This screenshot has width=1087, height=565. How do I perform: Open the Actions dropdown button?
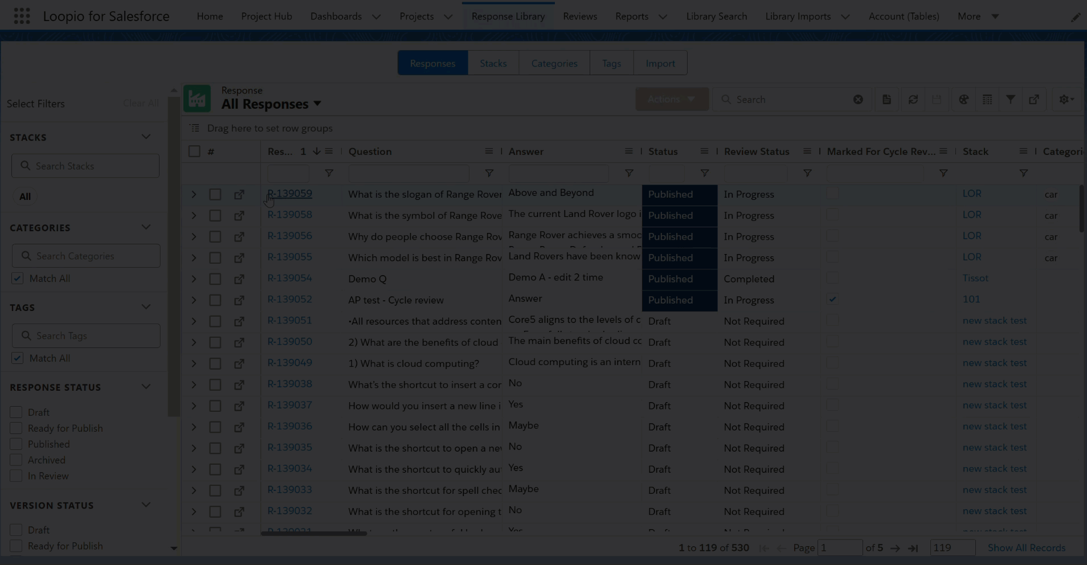672,99
